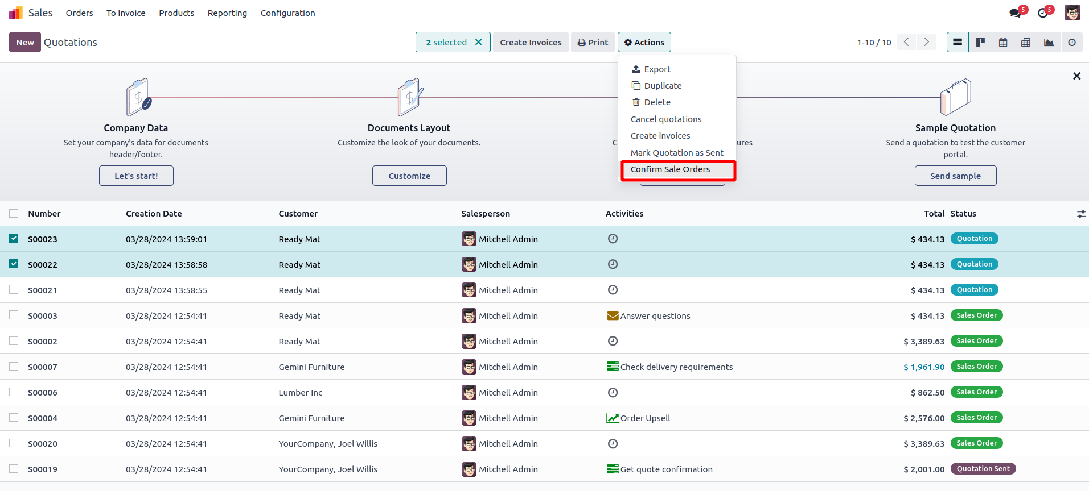Switch to Pivot view
The height and width of the screenshot is (491, 1089).
click(1026, 43)
